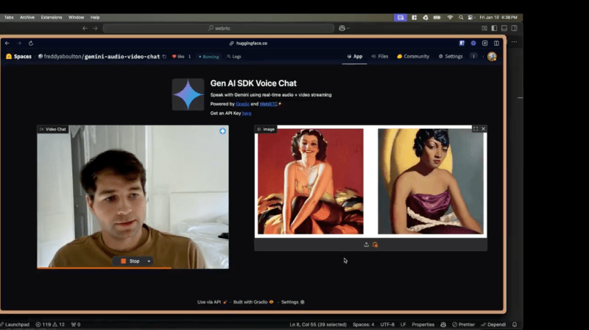Remove the uploaded image with X
The image size is (589, 330).
pos(484,129)
